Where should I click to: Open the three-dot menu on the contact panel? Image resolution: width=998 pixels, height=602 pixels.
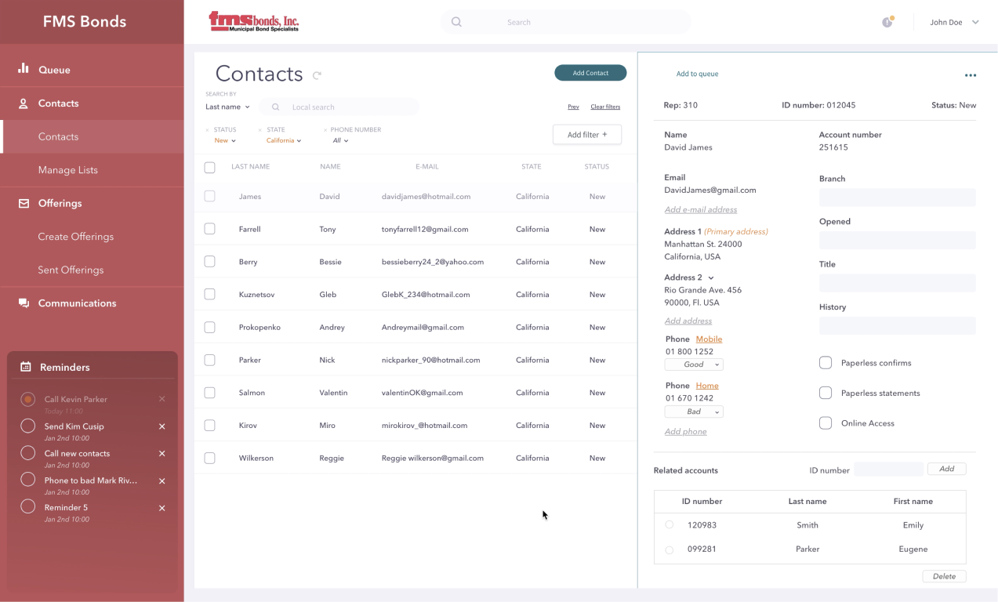971,75
